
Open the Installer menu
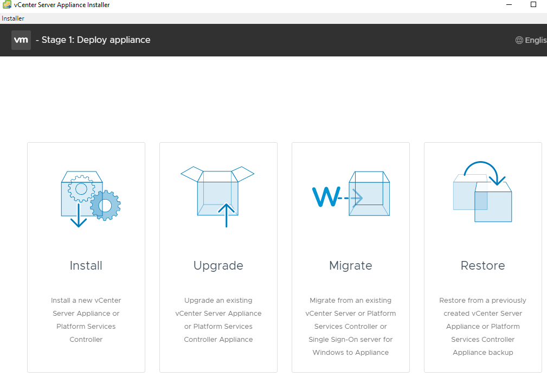tap(13, 18)
